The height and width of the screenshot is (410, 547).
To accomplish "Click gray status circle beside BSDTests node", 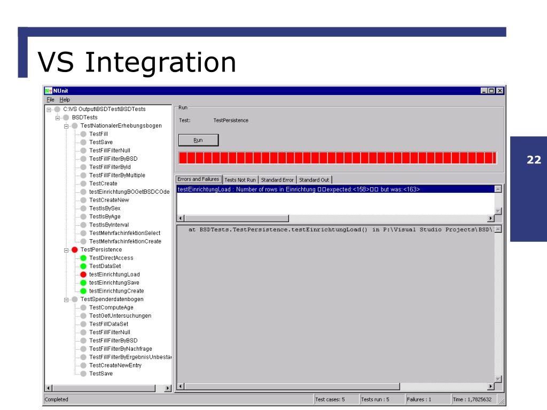I will (x=66, y=117).
